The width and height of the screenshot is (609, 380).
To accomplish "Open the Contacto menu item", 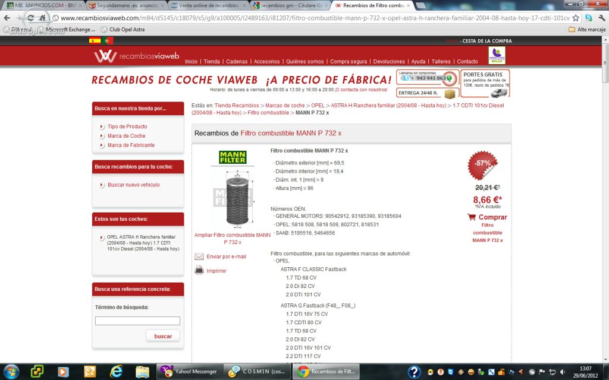I will 467,61.
